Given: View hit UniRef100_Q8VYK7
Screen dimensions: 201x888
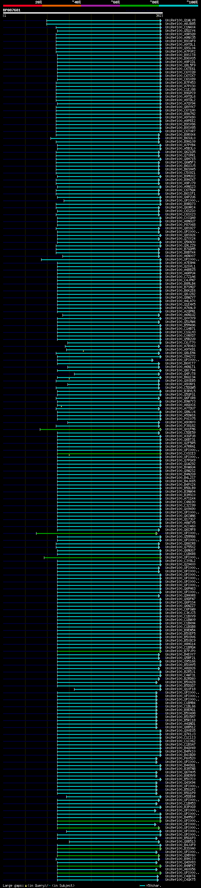Looking at the screenshot, I should point(180,107).
